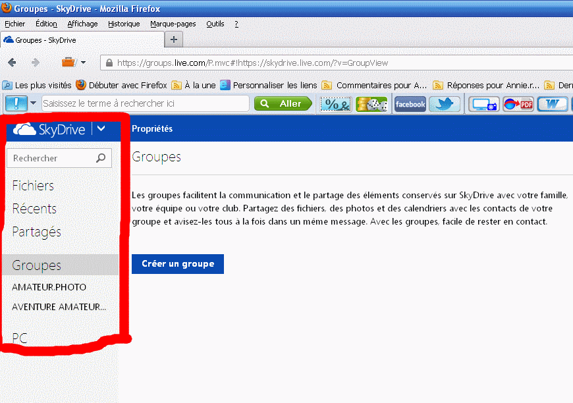Viewport: 573px width, 403px height.
Task: Open the Réponses pour Annie.r... feed bookmark
Action: (x=486, y=85)
